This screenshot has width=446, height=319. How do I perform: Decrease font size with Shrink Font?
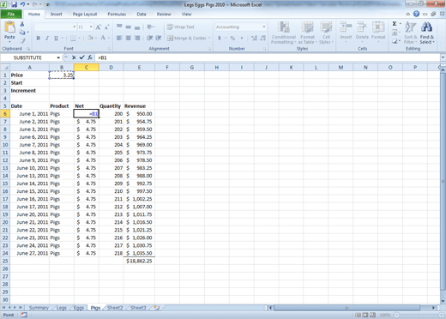click(x=106, y=27)
